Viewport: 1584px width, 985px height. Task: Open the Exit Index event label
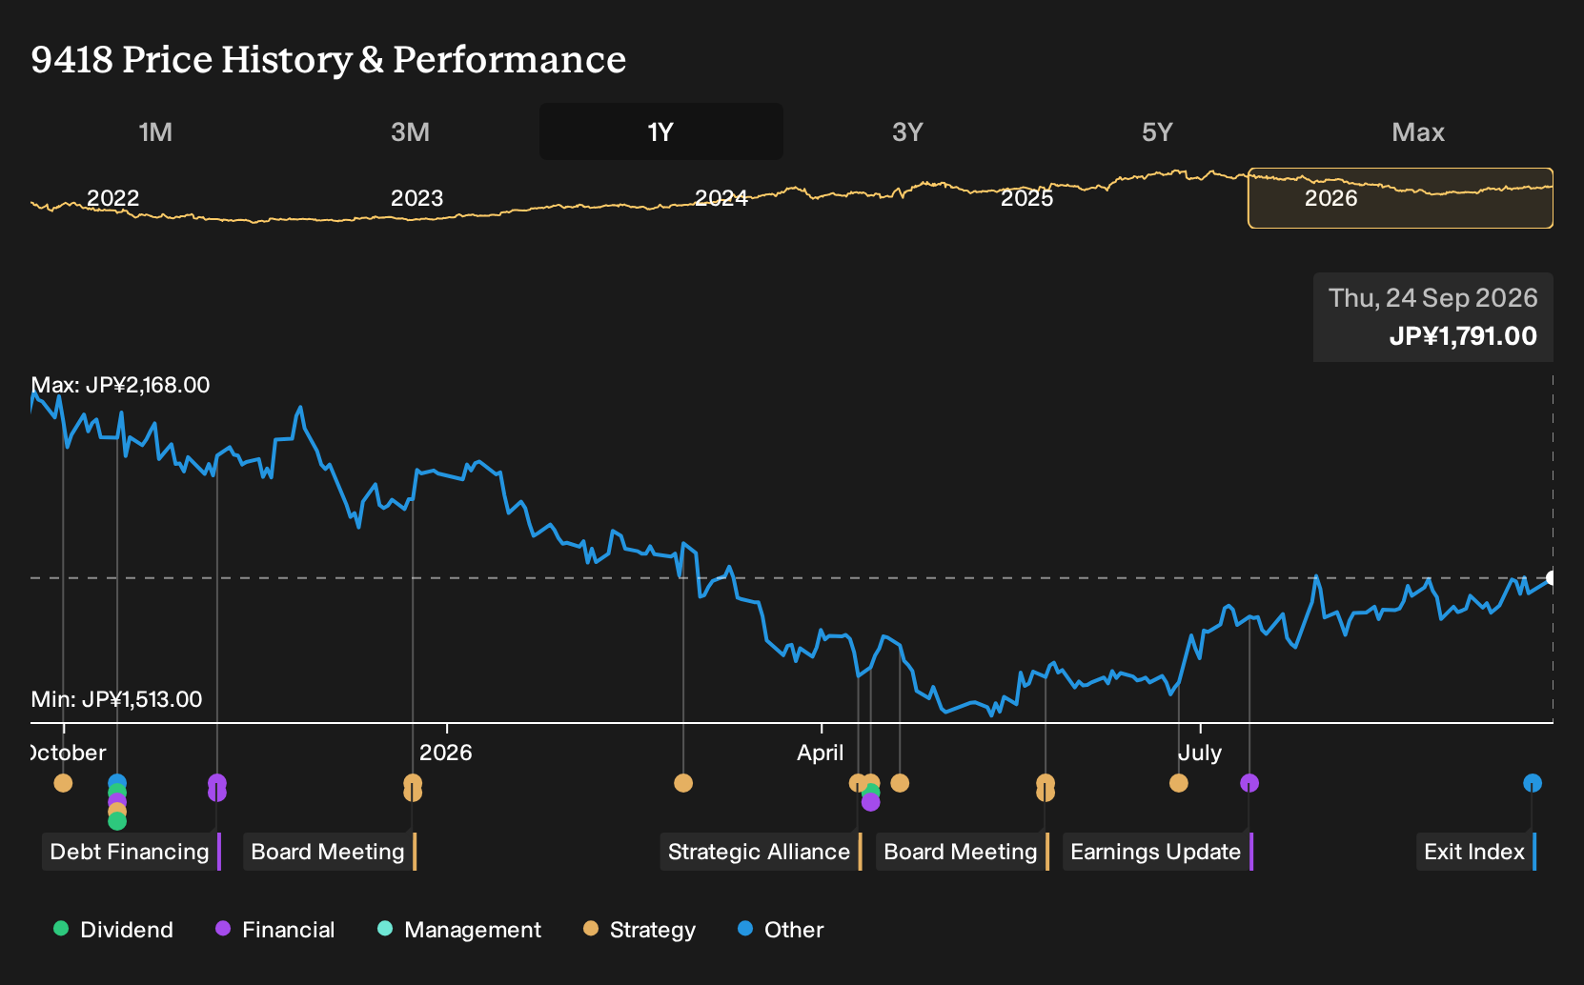tap(1475, 852)
